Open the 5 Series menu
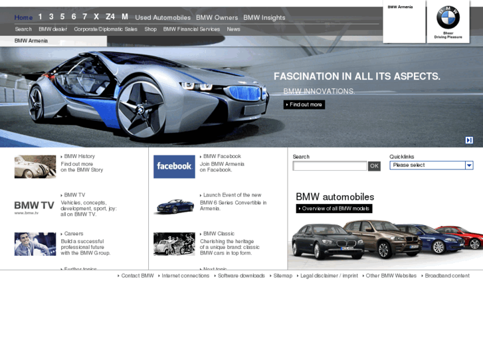The height and width of the screenshot is (362, 483). click(x=62, y=17)
